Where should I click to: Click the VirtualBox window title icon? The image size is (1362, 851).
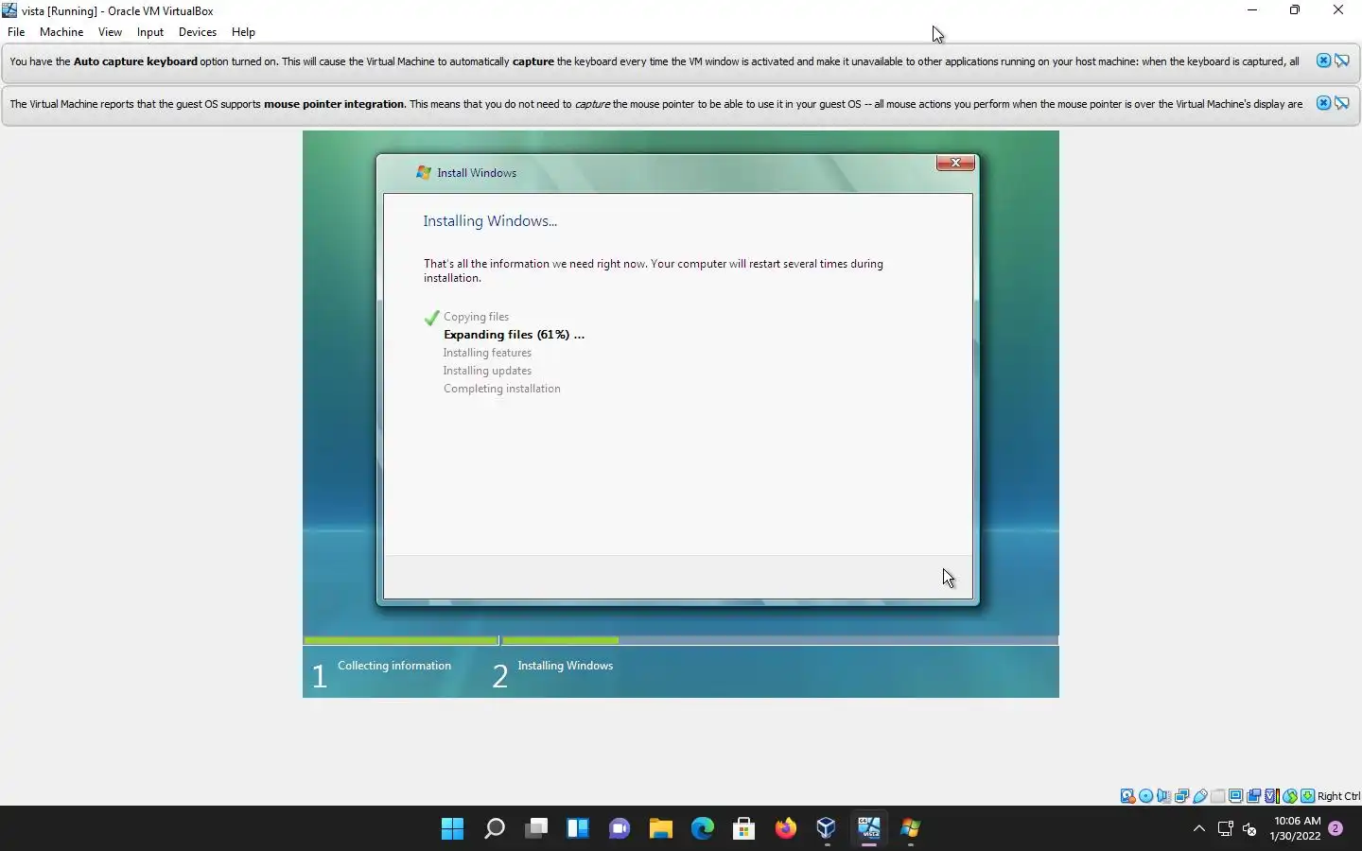(x=9, y=10)
